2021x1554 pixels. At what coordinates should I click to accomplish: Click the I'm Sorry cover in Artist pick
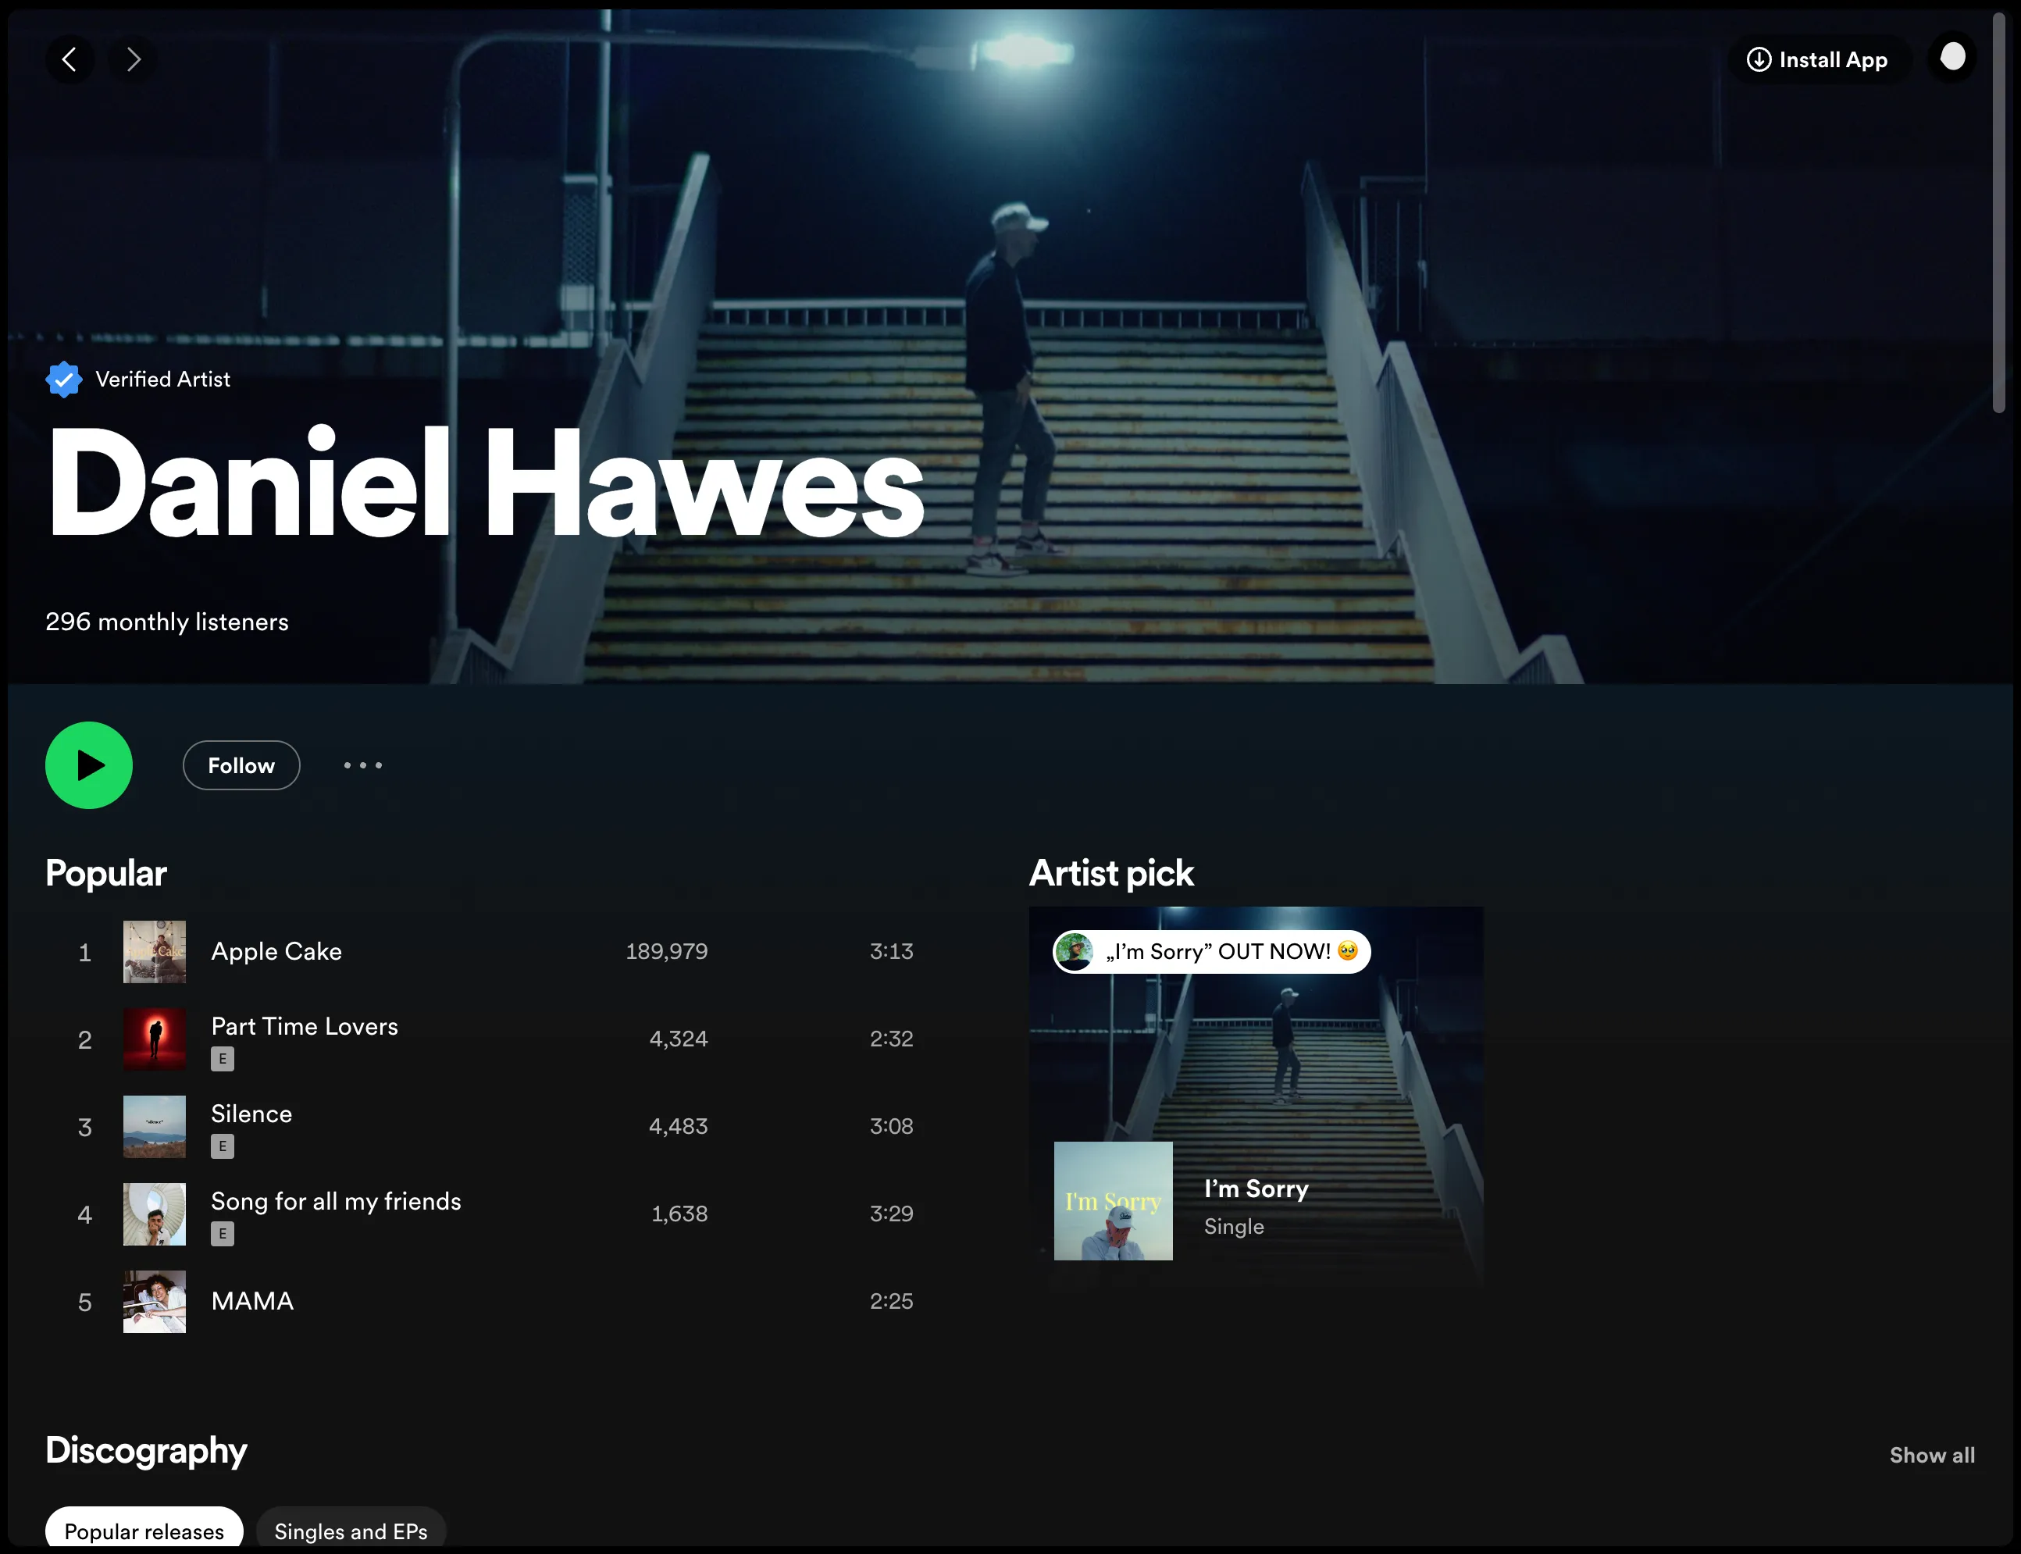[x=1113, y=1201]
